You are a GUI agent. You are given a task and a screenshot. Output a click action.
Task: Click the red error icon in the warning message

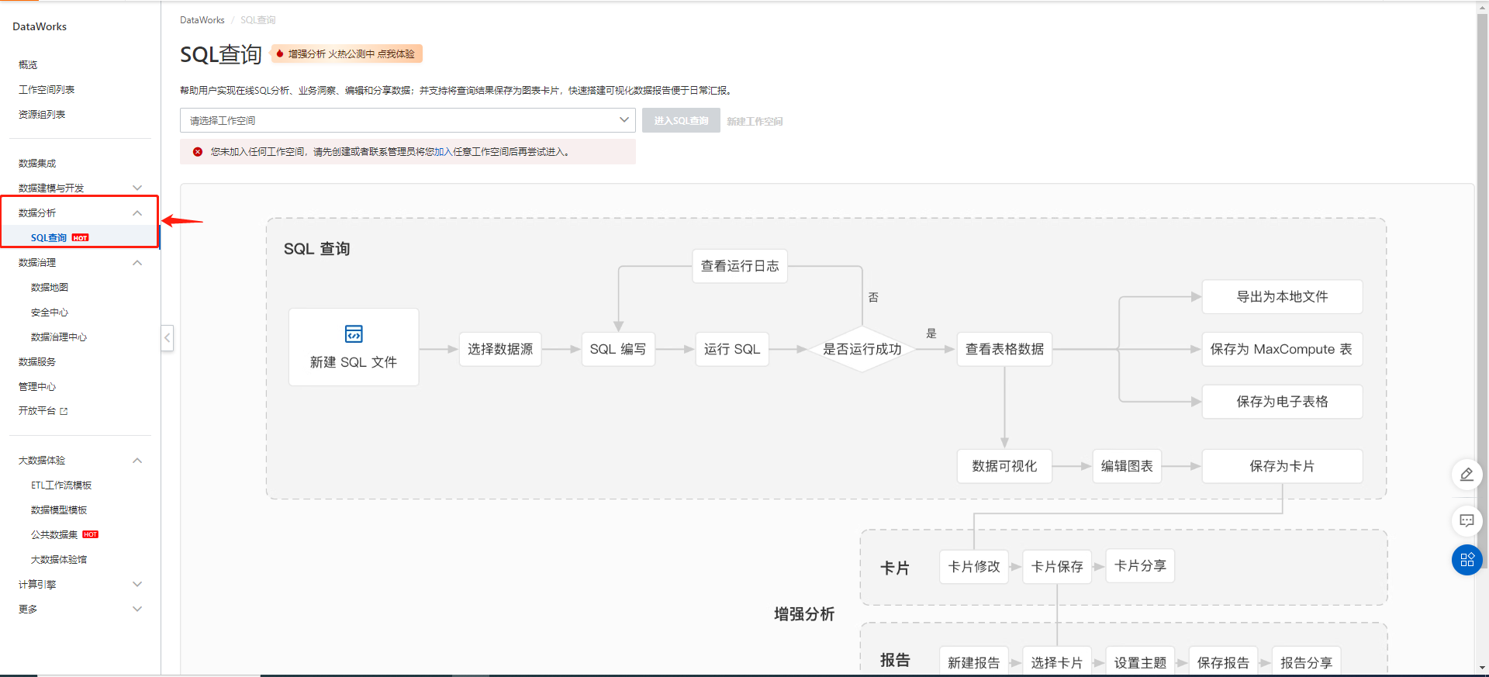click(198, 152)
